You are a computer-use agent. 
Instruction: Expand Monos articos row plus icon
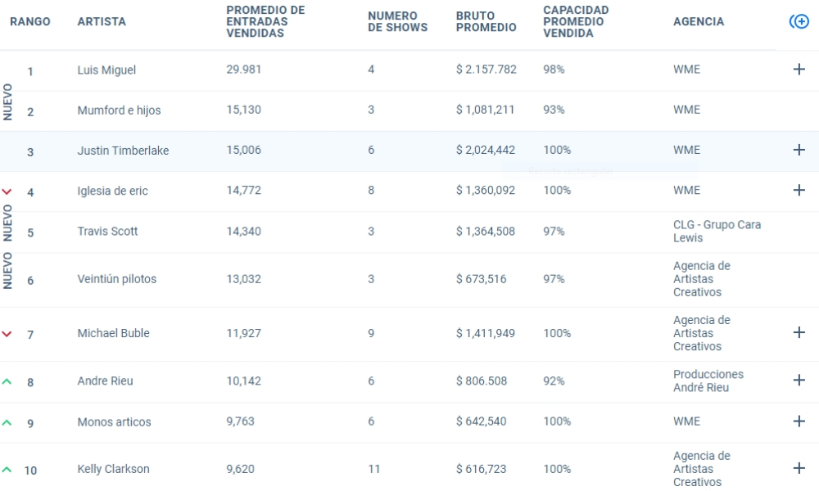click(x=799, y=421)
